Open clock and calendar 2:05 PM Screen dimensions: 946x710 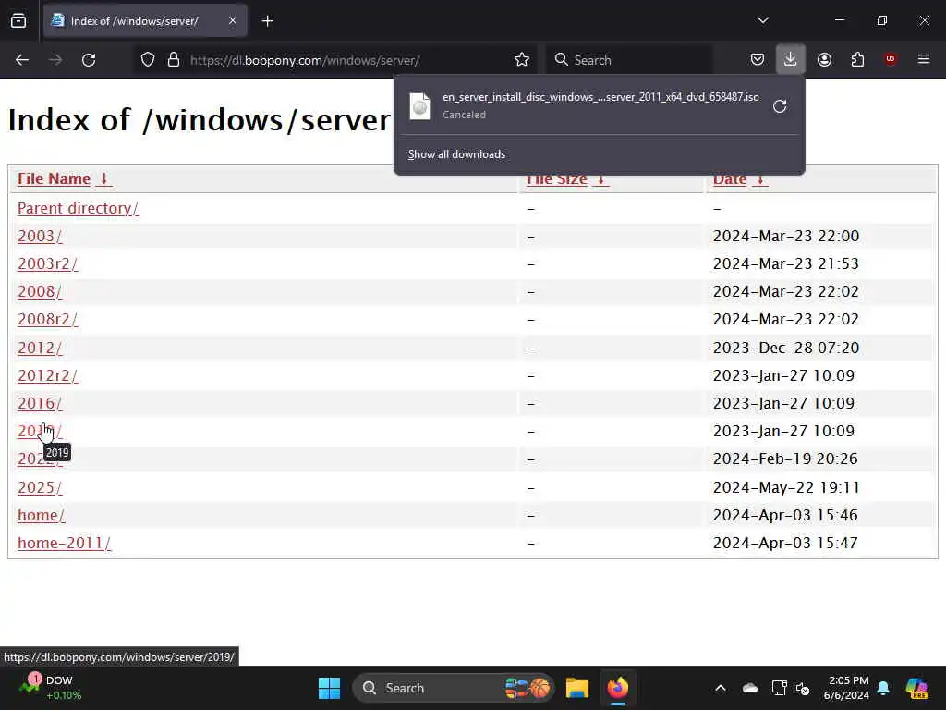(846, 688)
